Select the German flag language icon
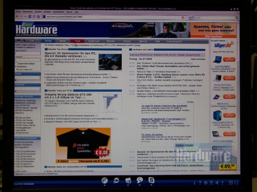Screen dimensions: 257x192 point(19,41)
